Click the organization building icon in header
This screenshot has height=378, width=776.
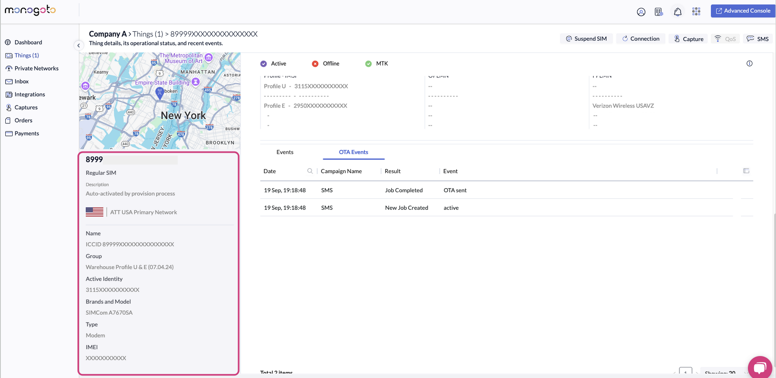tap(659, 12)
